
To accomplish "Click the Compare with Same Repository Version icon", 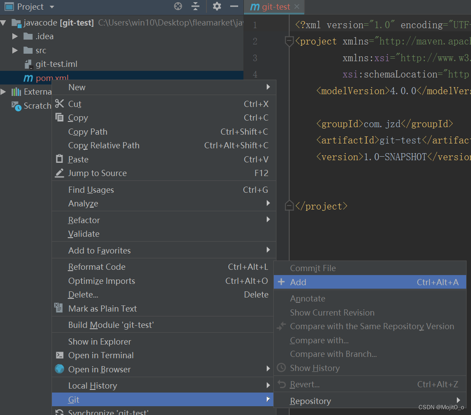I will (x=281, y=326).
